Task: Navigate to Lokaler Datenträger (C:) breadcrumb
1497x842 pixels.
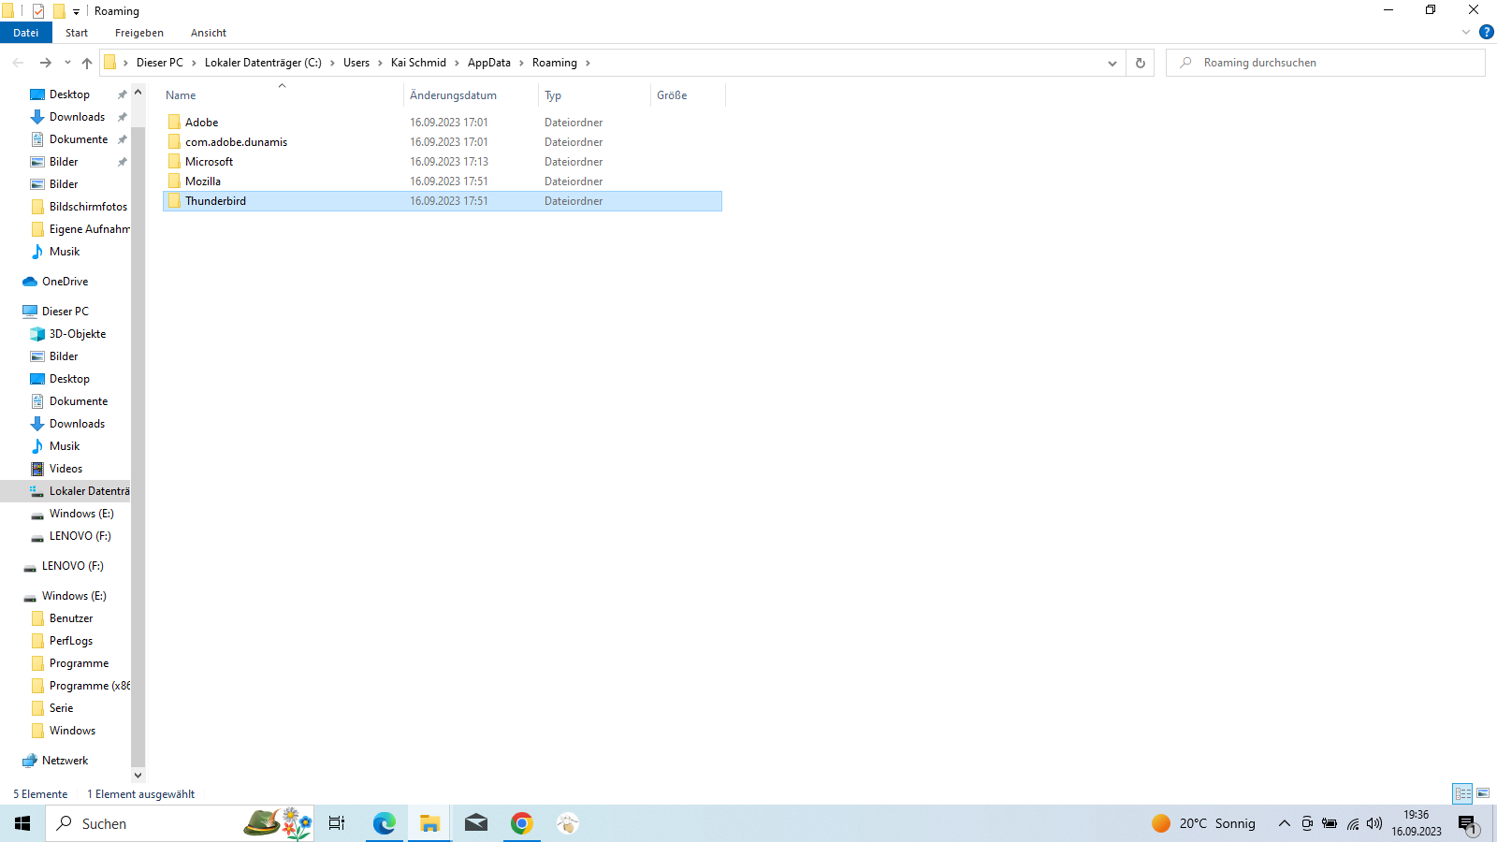Action: pos(263,63)
